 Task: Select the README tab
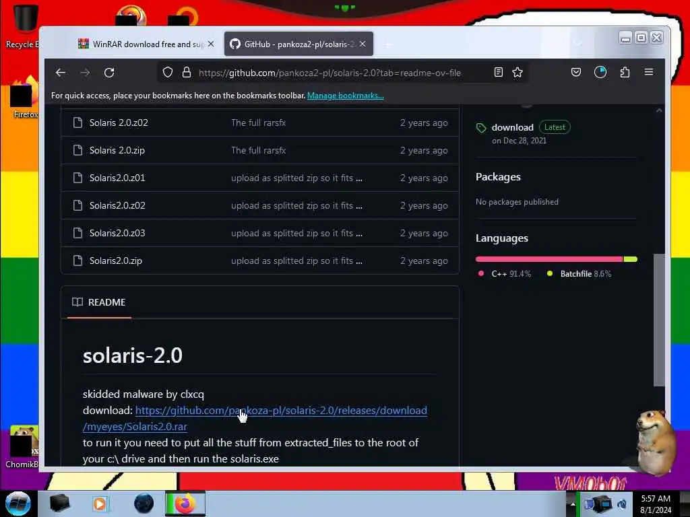pyautogui.click(x=99, y=302)
